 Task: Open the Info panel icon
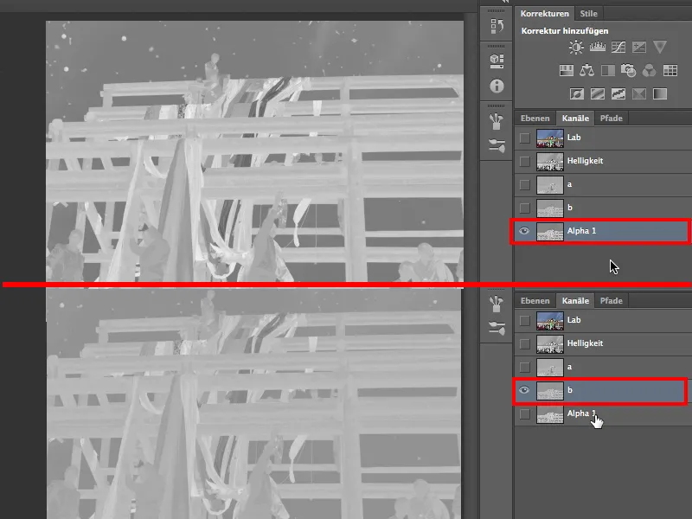tap(497, 86)
